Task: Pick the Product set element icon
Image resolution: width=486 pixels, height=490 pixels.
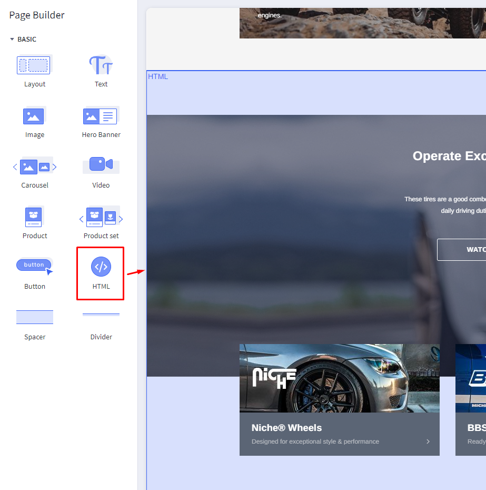Action: coord(101,217)
